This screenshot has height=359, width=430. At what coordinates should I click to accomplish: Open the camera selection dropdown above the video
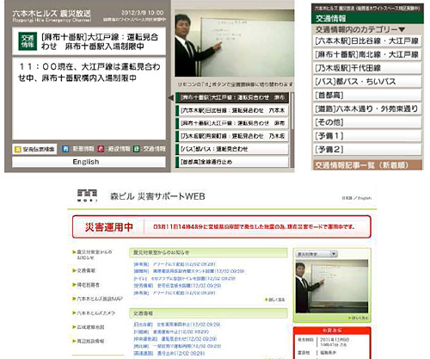(316, 254)
